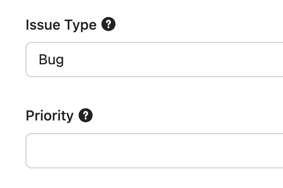Open the empty Priority dropdown
The height and width of the screenshot is (188, 283).
click(x=154, y=151)
